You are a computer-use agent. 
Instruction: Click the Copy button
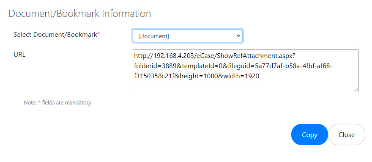click(309, 135)
